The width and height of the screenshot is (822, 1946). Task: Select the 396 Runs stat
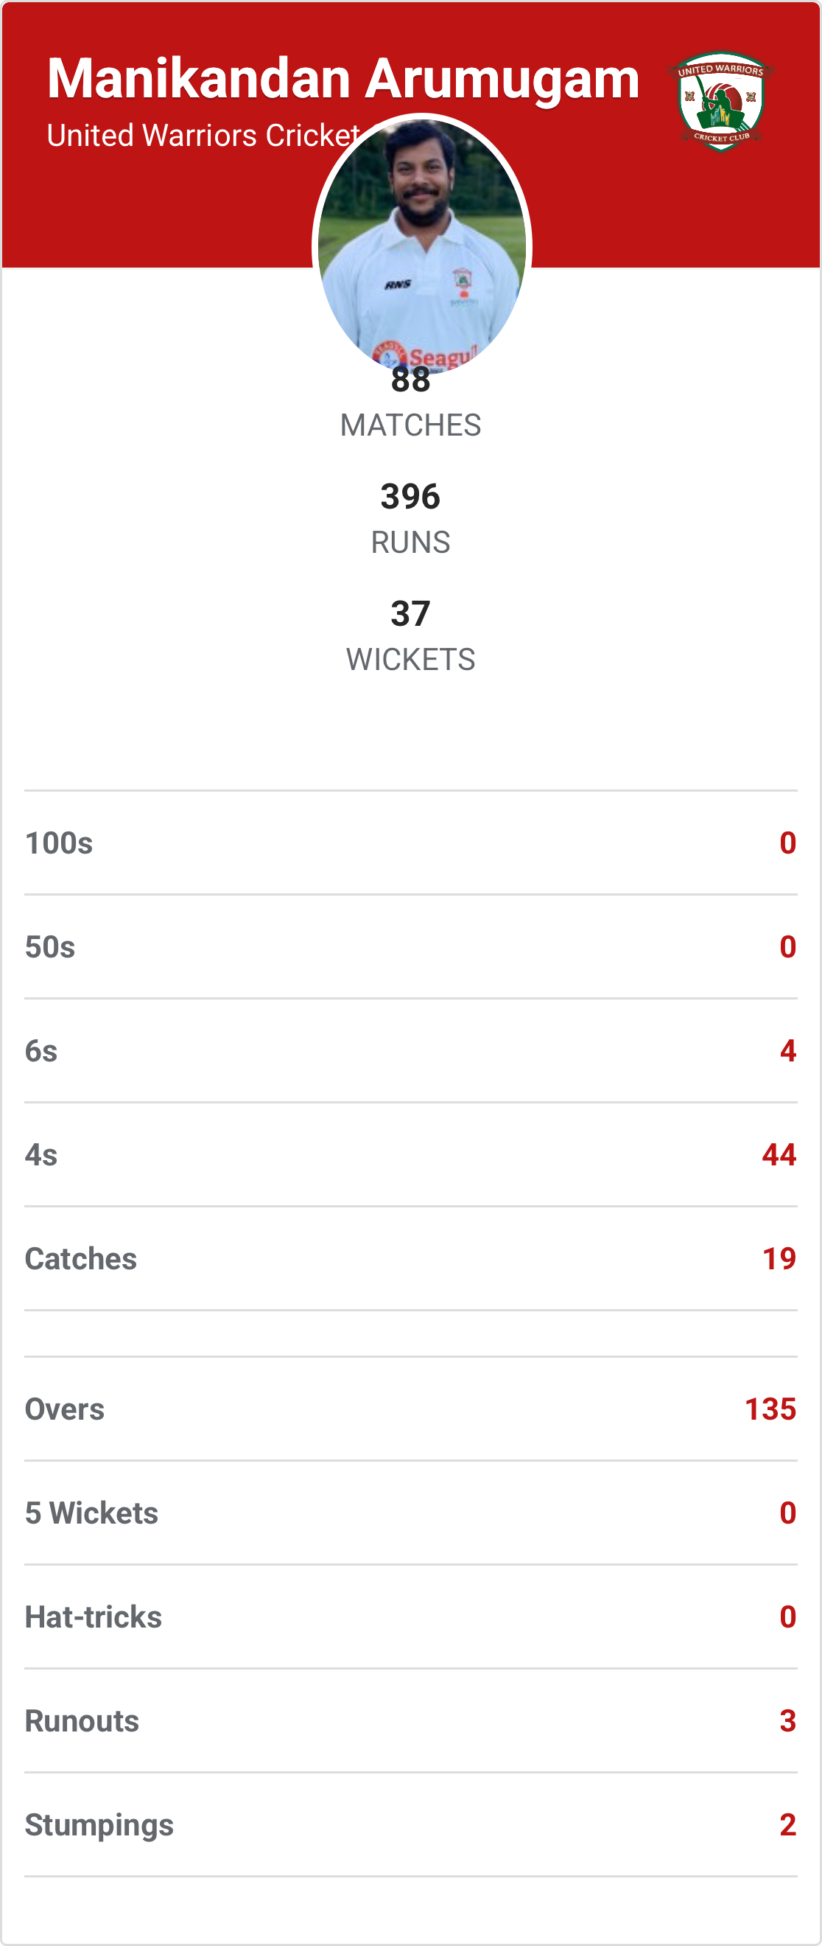tap(410, 518)
